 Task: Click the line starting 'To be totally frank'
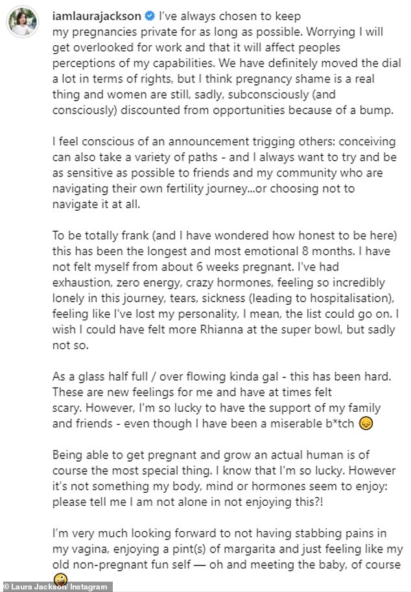[x=224, y=235]
